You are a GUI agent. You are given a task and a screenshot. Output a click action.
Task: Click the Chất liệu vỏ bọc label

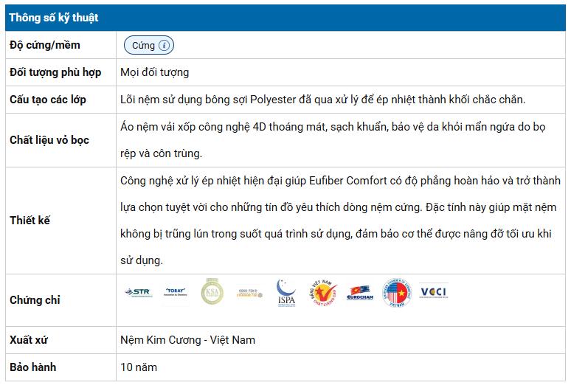pos(49,140)
